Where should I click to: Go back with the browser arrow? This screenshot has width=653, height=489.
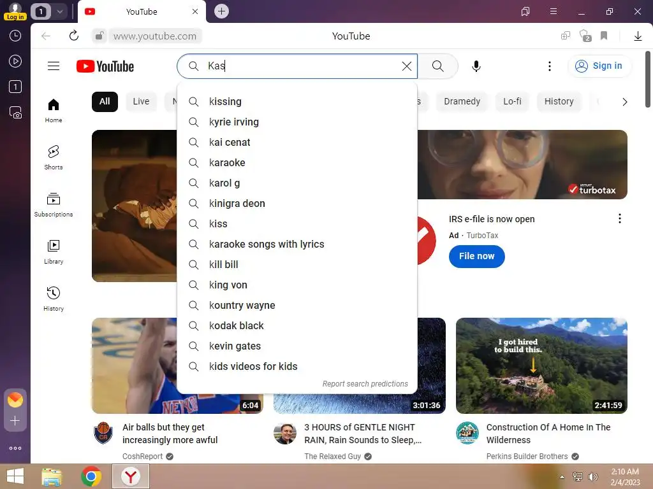(46, 36)
